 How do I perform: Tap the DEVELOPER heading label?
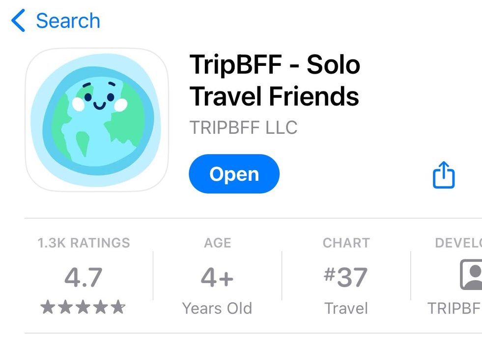[458, 243]
